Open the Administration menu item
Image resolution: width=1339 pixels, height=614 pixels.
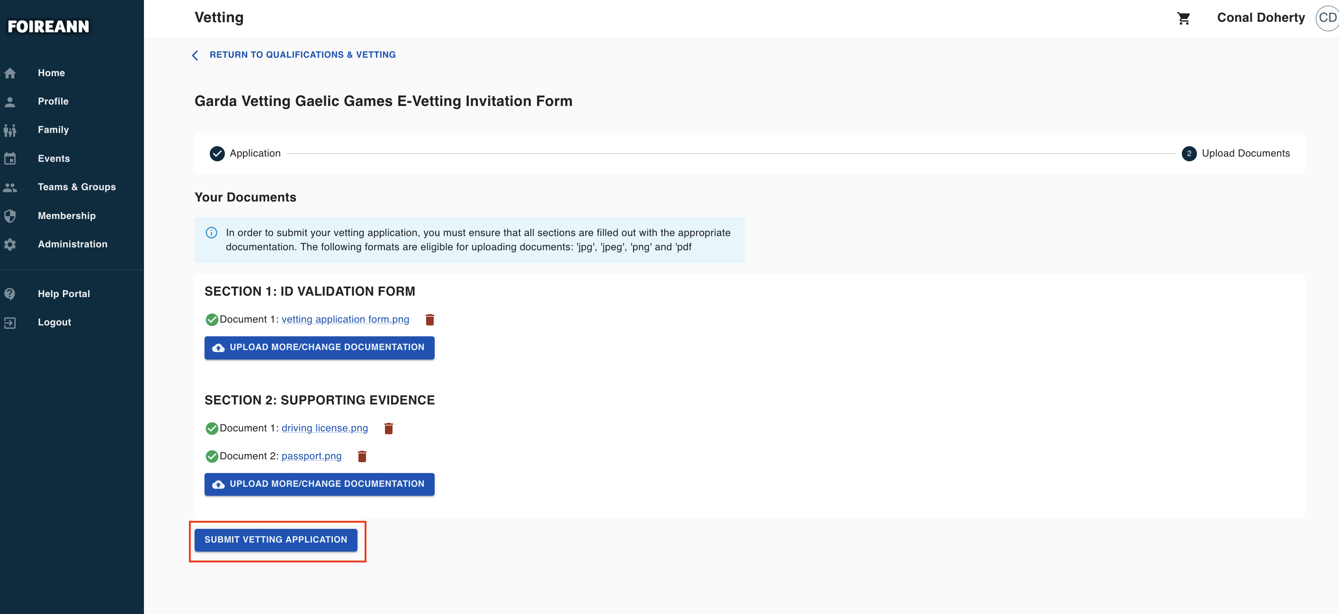[x=73, y=244]
